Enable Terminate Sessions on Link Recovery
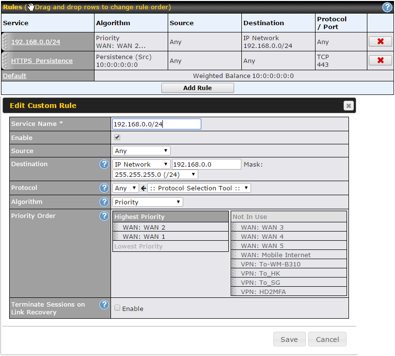The image size is (395, 356). 117,308
